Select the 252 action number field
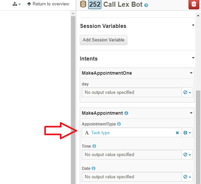The width and height of the screenshot is (201, 184). tap(95, 4)
